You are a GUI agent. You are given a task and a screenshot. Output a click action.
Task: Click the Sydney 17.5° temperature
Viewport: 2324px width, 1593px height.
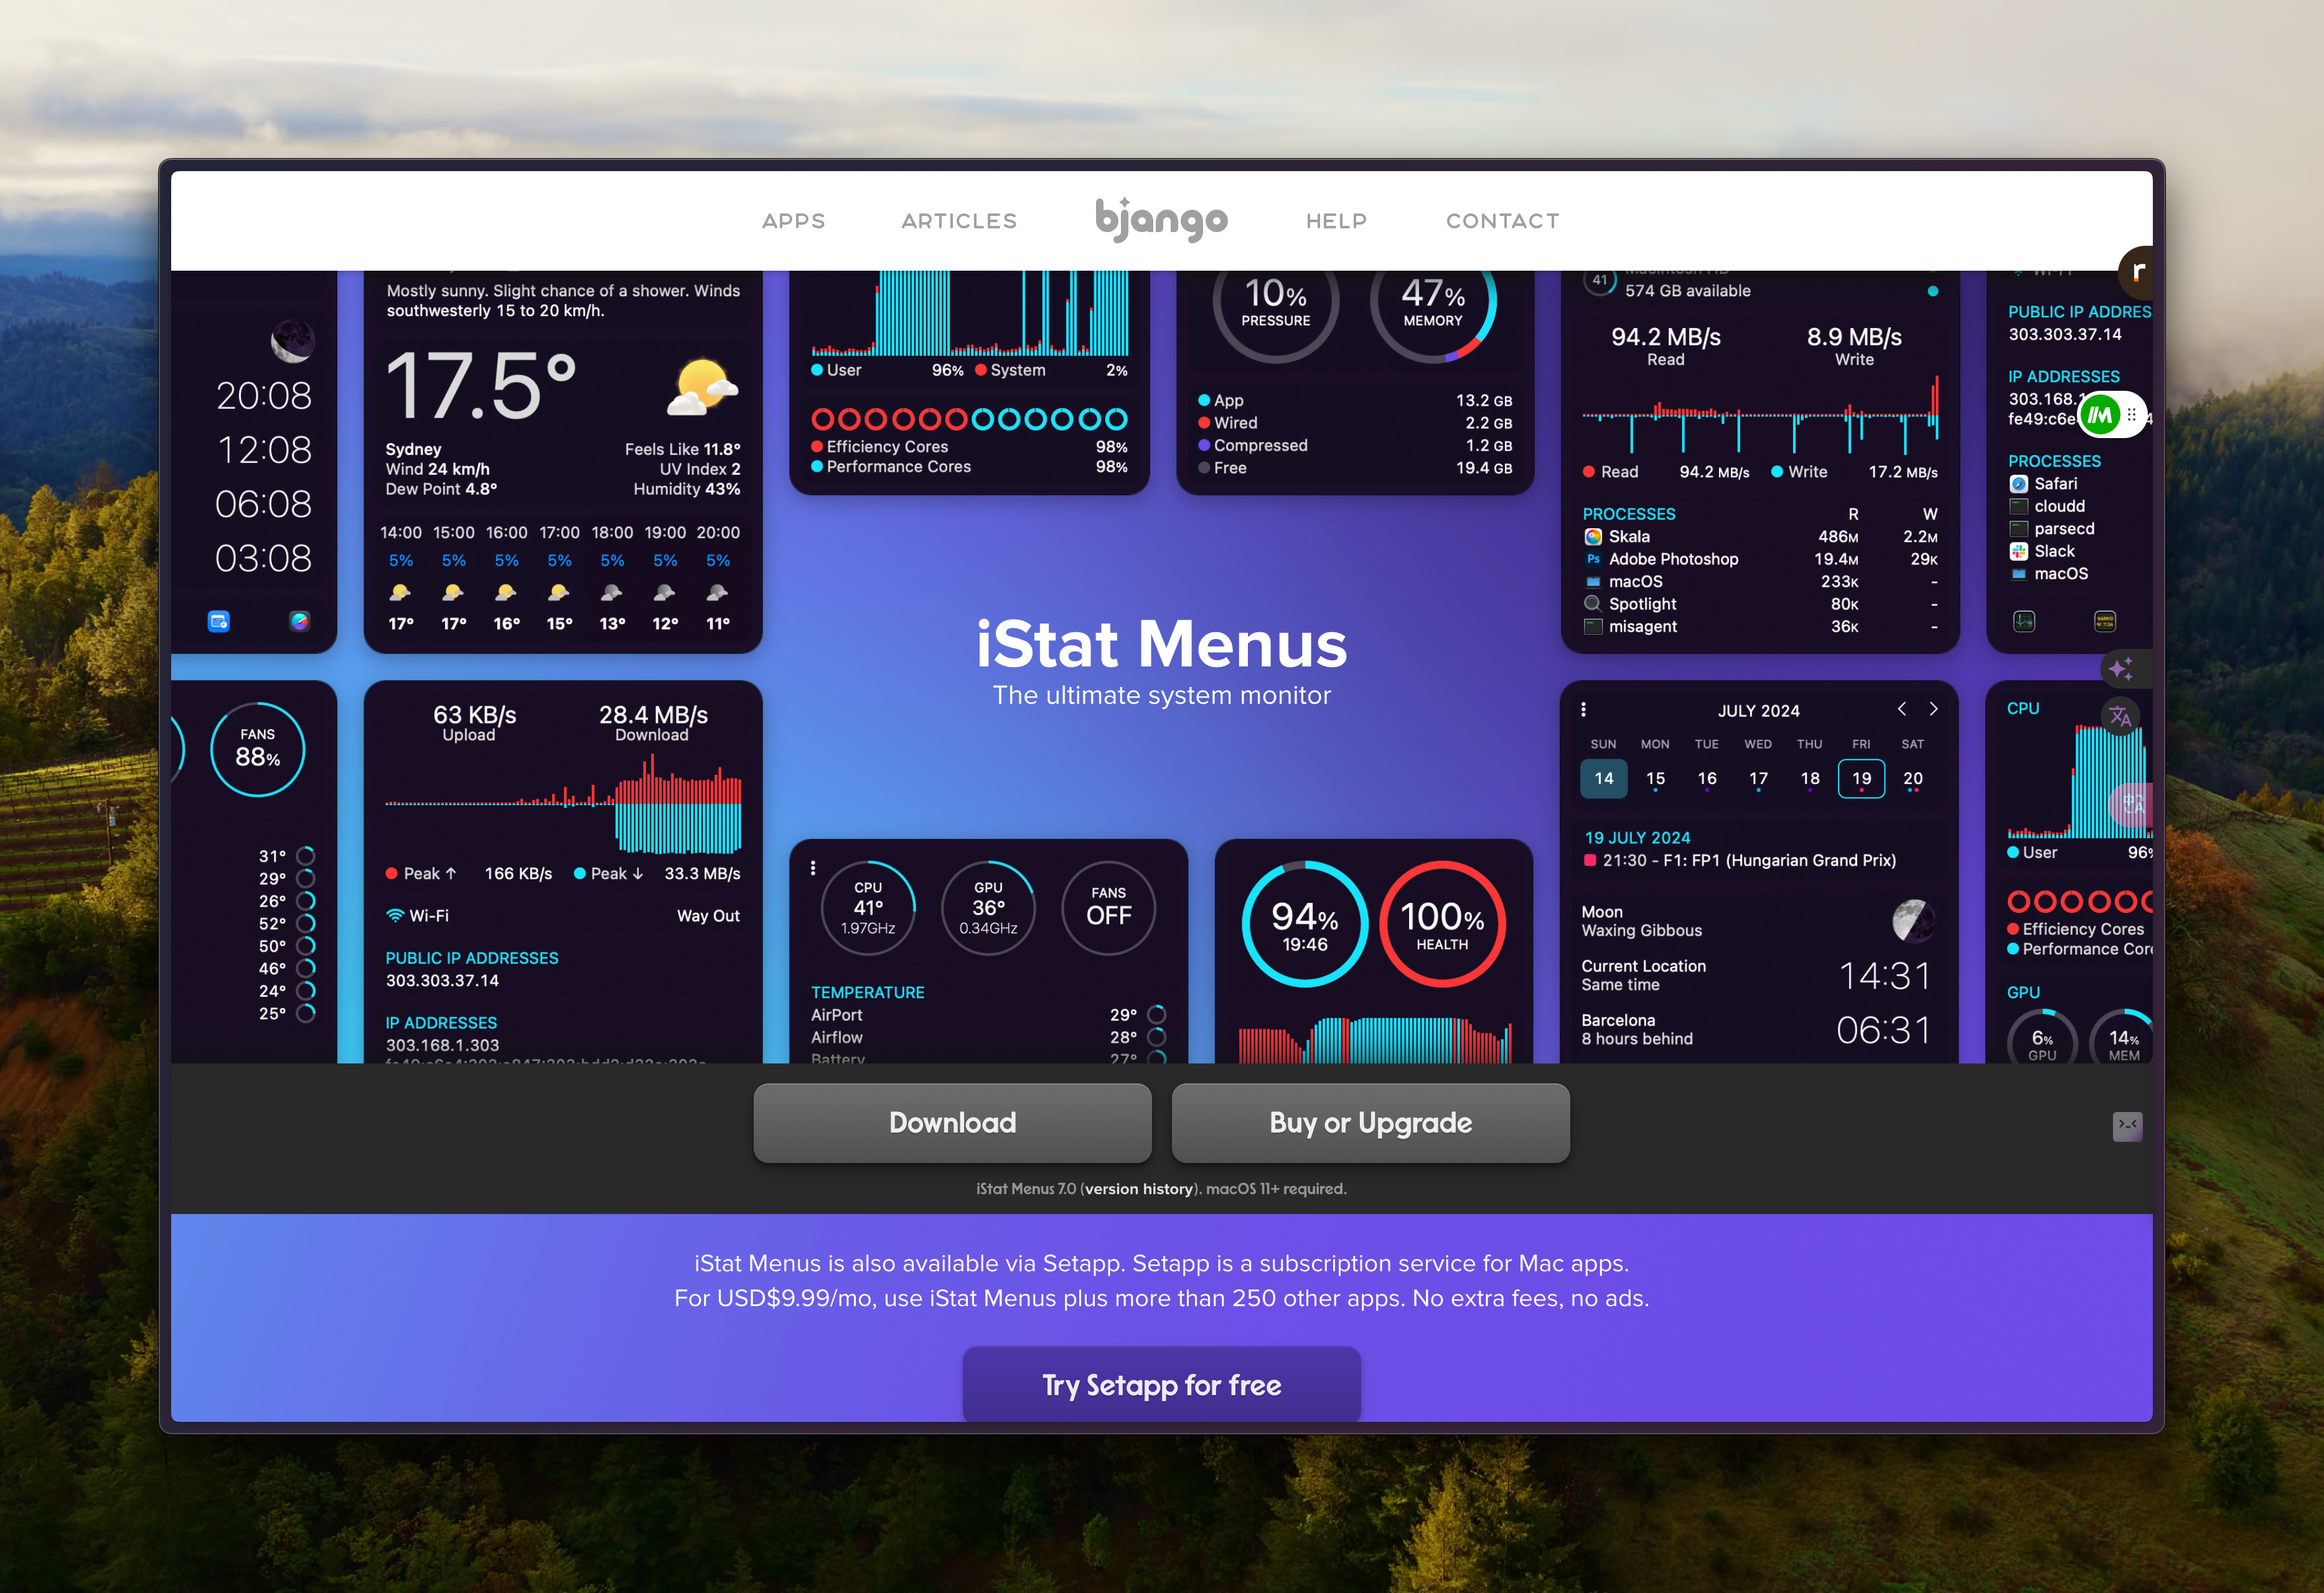(480, 387)
